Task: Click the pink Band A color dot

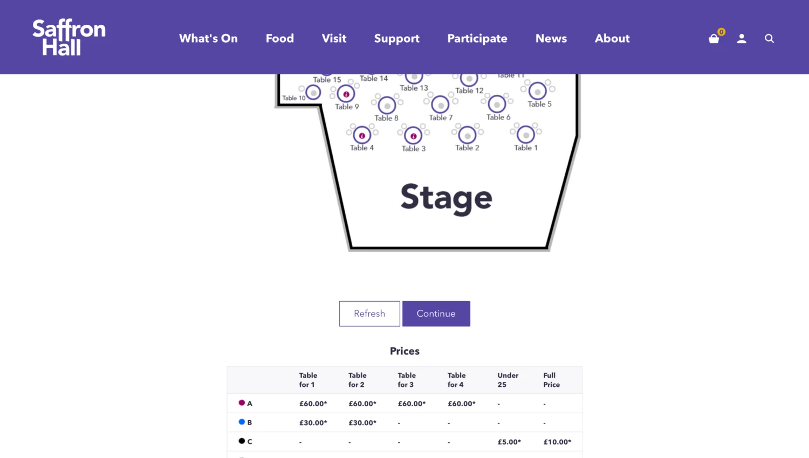Action: click(242, 402)
